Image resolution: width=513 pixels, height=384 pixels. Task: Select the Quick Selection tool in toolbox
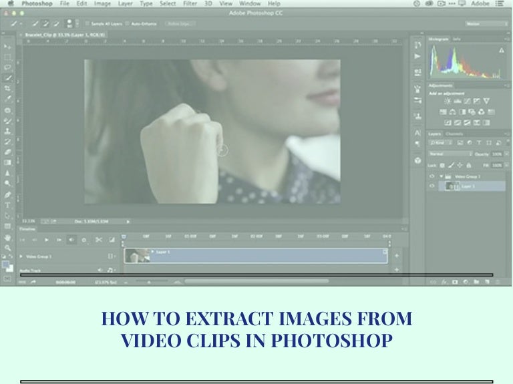pos(7,78)
